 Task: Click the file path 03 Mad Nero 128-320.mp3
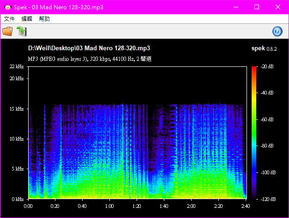89,48
